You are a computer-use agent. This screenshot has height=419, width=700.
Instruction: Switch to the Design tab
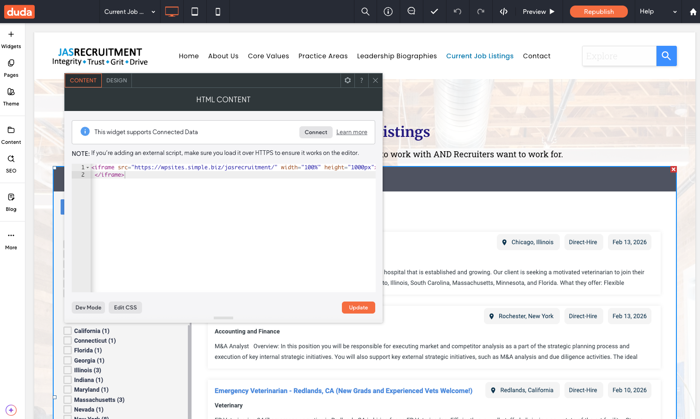117,80
